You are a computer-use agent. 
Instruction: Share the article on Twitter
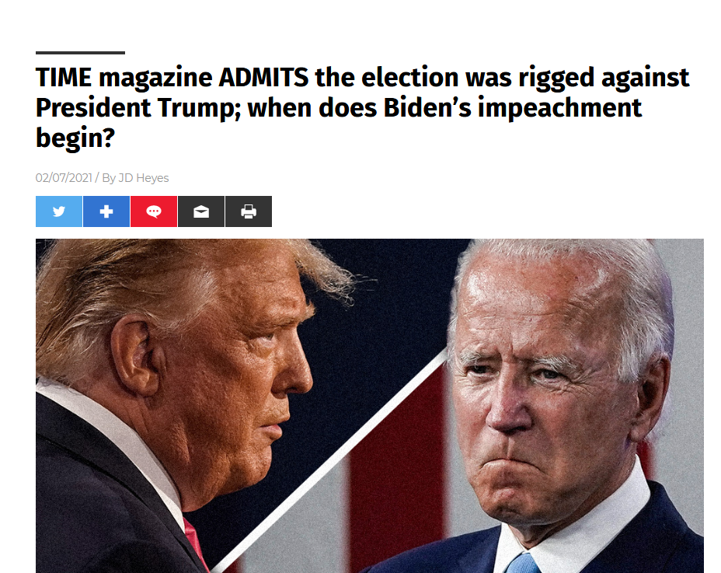59,211
